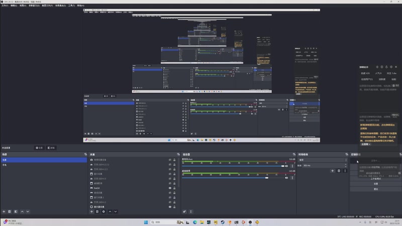Delete selected source using trash icon
This screenshot has height=226, width=402.
click(97, 211)
